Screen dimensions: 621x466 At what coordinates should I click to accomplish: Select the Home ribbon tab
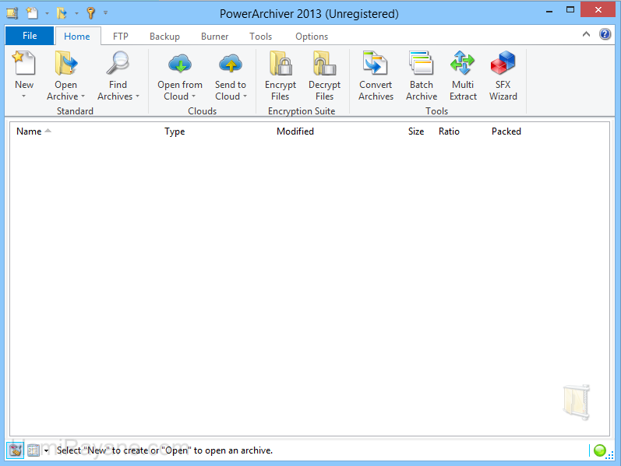77,37
